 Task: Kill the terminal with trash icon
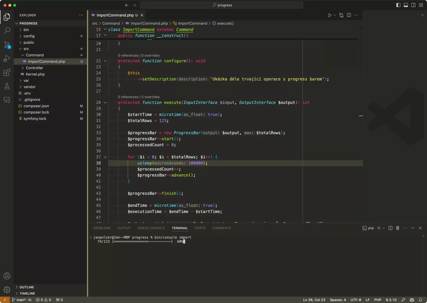(x=398, y=228)
